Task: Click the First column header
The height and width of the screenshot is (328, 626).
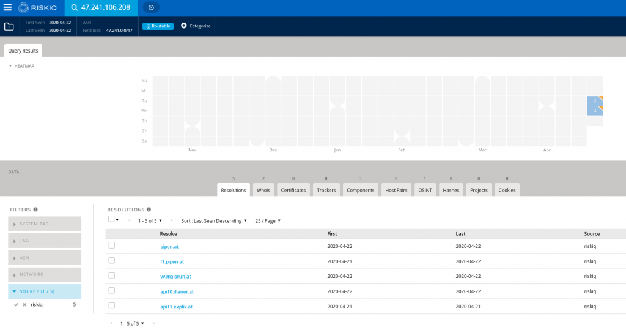Action: click(x=332, y=234)
